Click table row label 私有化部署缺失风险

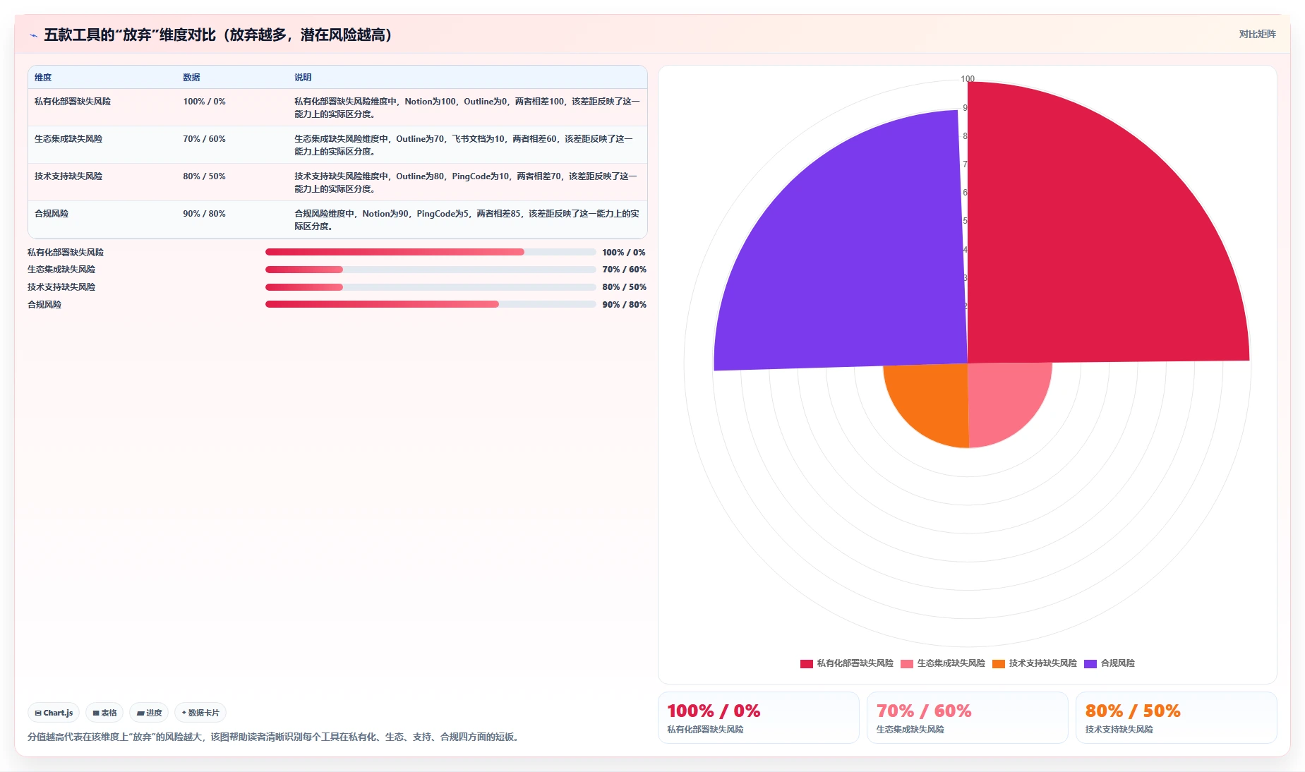click(73, 102)
